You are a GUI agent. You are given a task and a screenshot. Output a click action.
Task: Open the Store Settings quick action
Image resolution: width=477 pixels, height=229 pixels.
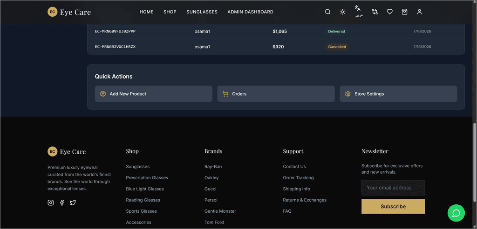pyautogui.click(x=399, y=94)
